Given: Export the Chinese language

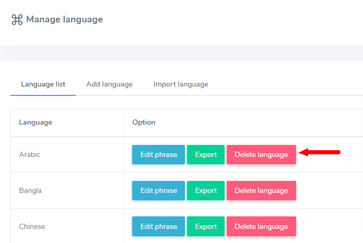Looking at the screenshot, I should click(x=206, y=226).
